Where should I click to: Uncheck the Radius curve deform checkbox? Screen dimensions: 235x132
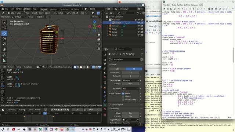123,93
